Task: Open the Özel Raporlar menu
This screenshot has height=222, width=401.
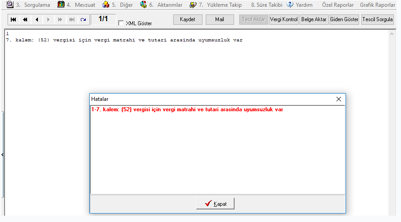Action: (x=338, y=5)
